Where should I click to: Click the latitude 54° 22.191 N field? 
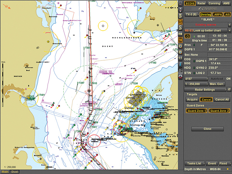pos(219,45)
